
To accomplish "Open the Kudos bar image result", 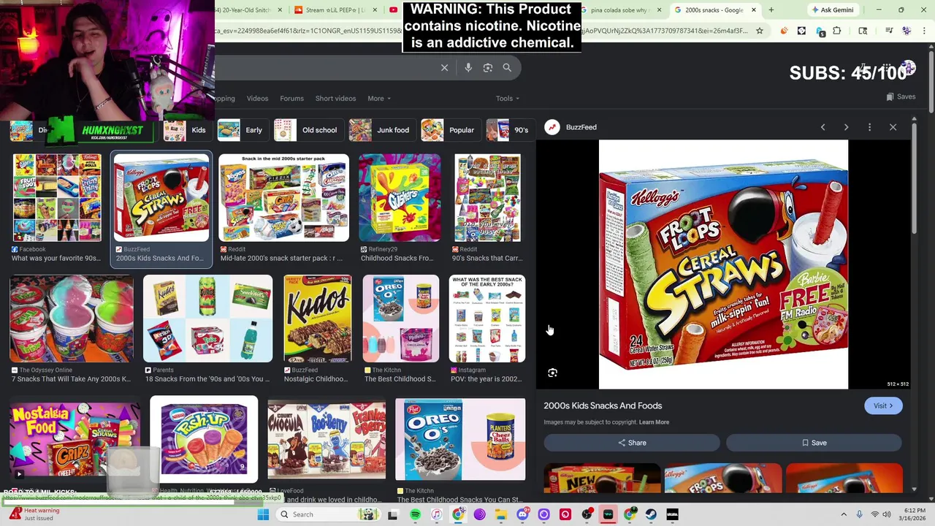I will coord(317,319).
